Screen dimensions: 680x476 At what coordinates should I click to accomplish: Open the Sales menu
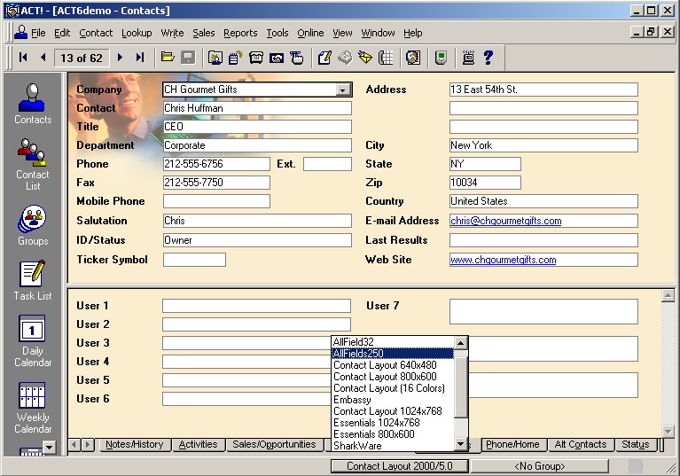point(204,33)
